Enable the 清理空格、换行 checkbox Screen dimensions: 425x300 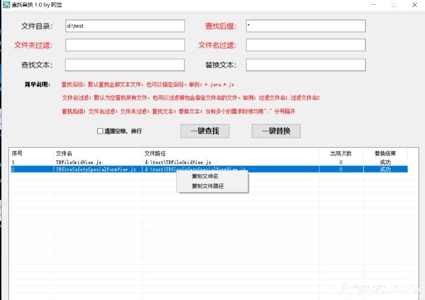(100, 131)
